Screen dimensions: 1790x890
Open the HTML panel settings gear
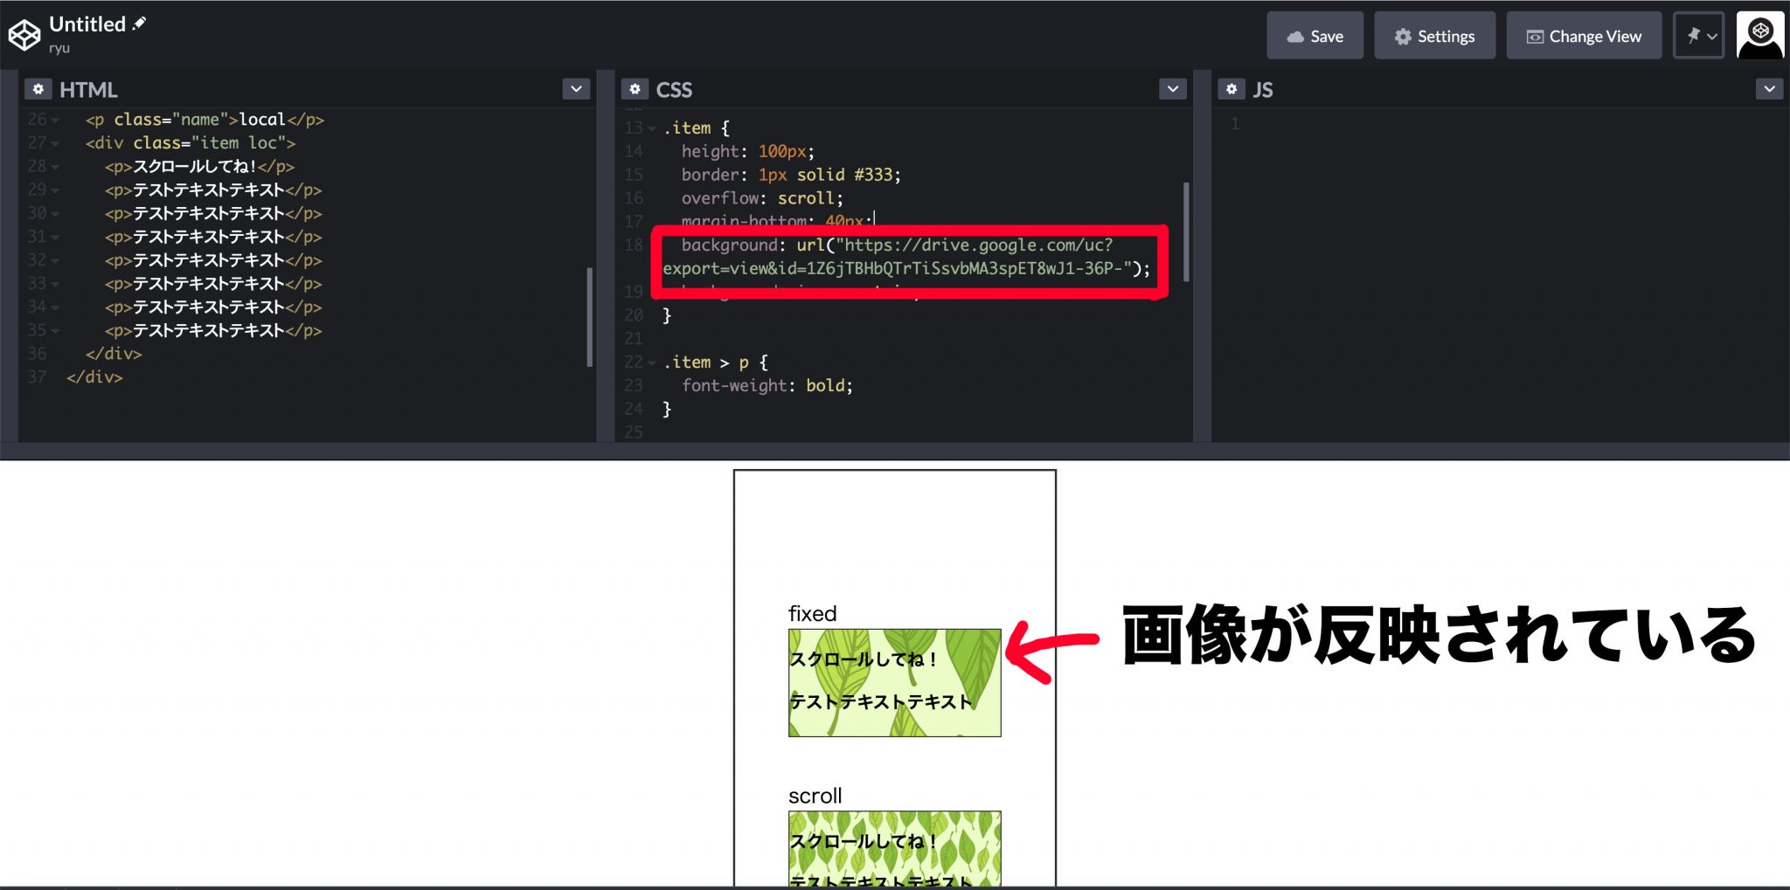click(x=38, y=88)
